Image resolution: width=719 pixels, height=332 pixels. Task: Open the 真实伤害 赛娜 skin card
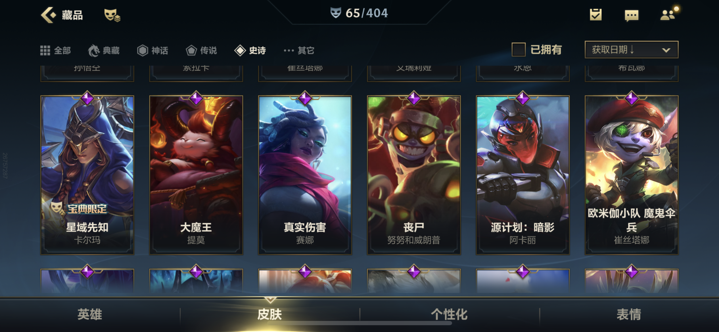click(305, 175)
